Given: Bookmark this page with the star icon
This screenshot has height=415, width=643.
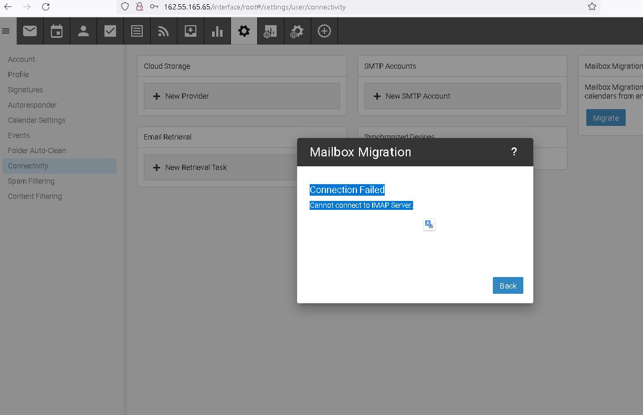Looking at the screenshot, I should click(592, 7).
